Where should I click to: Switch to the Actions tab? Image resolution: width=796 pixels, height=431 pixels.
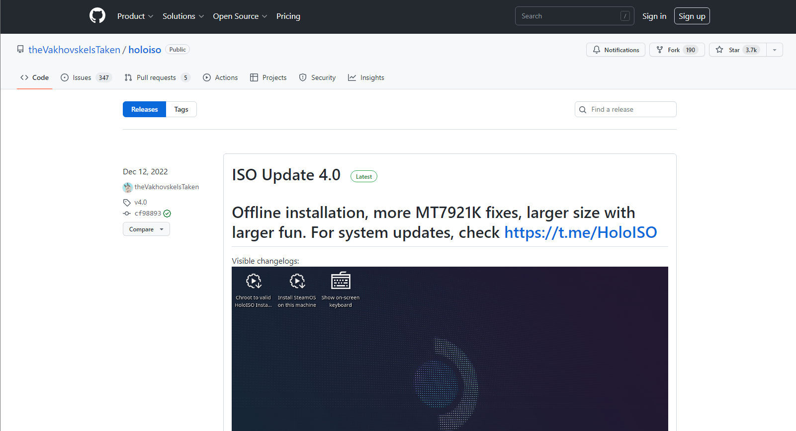click(x=220, y=77)
